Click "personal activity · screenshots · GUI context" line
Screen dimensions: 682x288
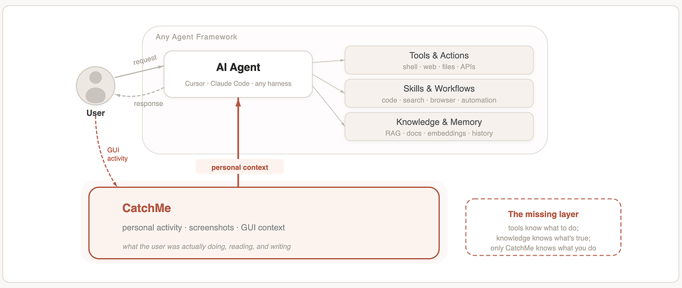[204, 228]
